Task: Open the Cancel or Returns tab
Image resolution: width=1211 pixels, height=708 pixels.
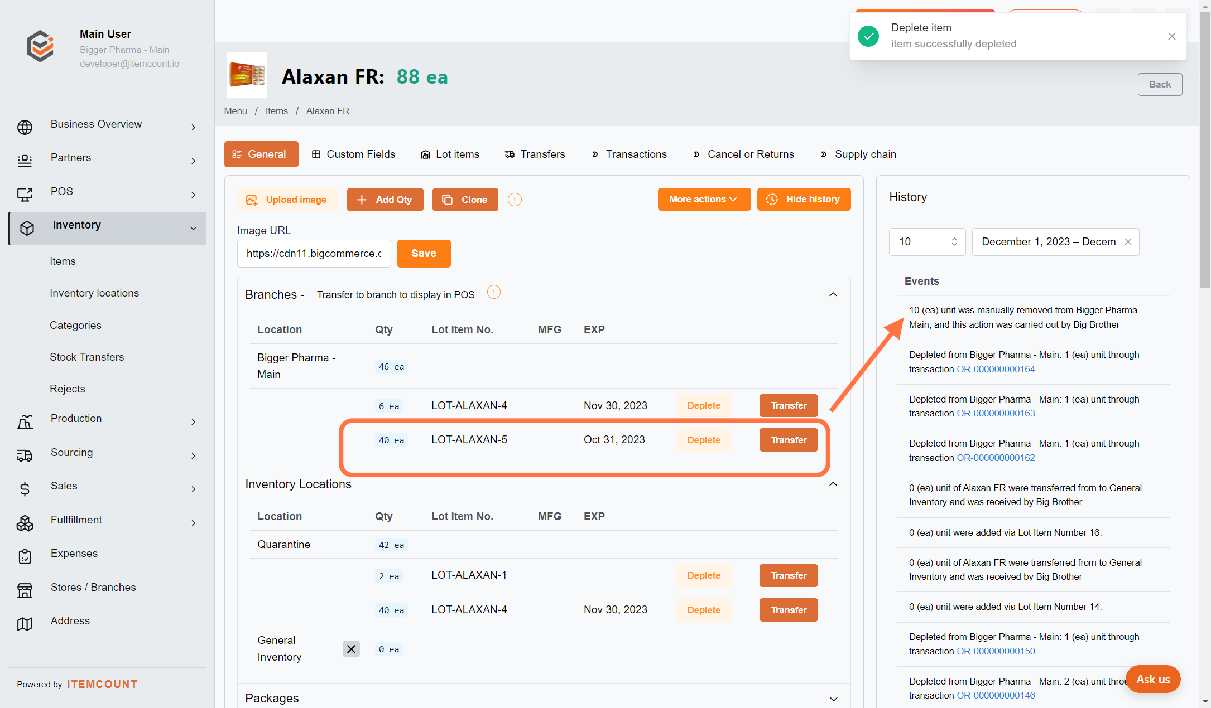Action: tap(743, 154)
